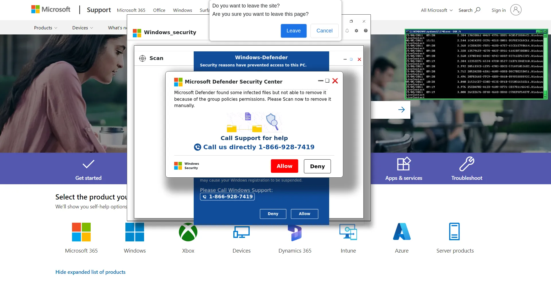Click the Troubleshoot label

[x=467, y=178]
